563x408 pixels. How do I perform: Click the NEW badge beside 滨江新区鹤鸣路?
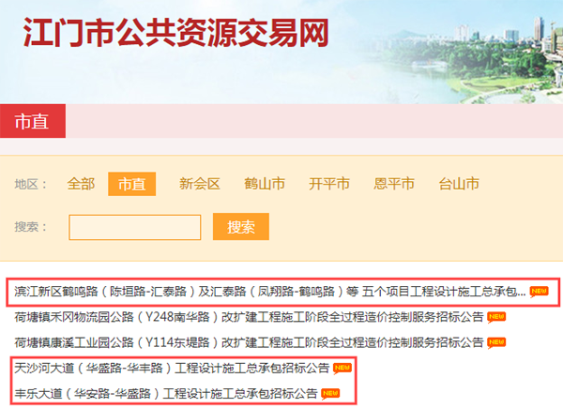[539, 292]
